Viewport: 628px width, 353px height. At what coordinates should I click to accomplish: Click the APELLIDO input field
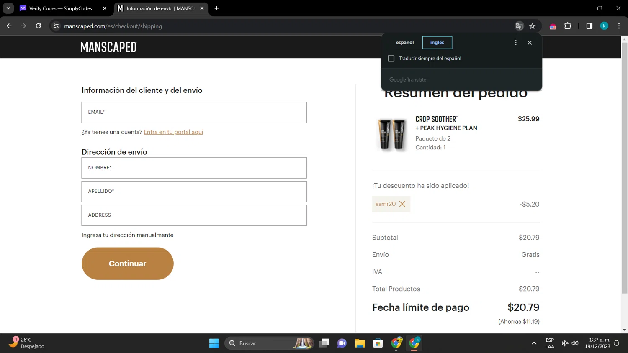coord(194,192)
